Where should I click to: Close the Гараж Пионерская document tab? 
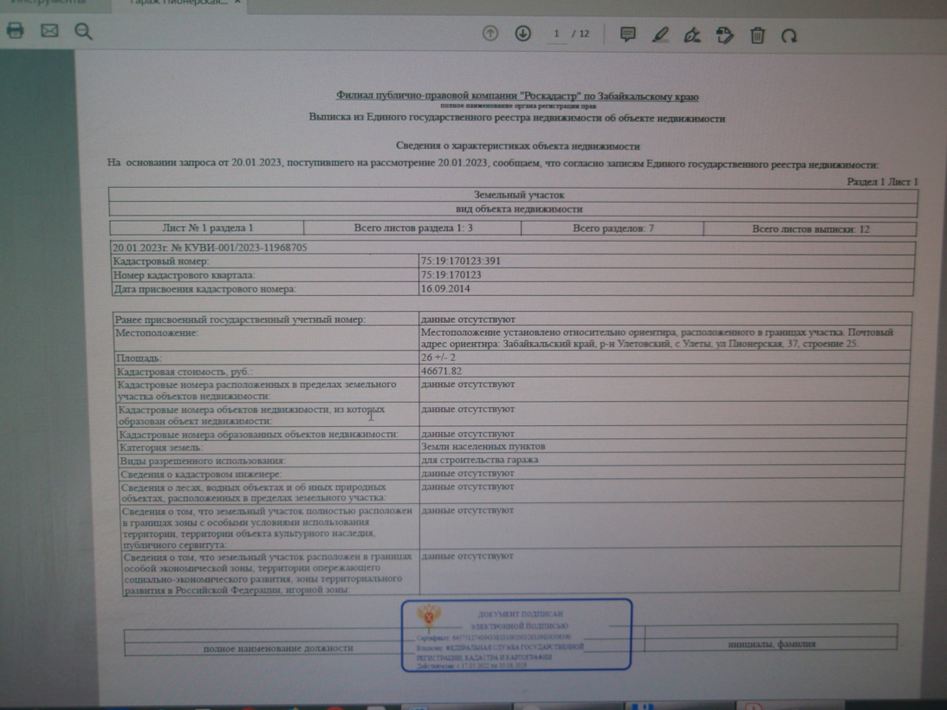[238, 3]
